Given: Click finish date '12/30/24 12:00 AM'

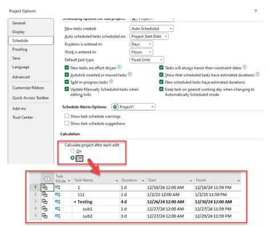Looking at the screenshot, I should [x=218, y=202].
